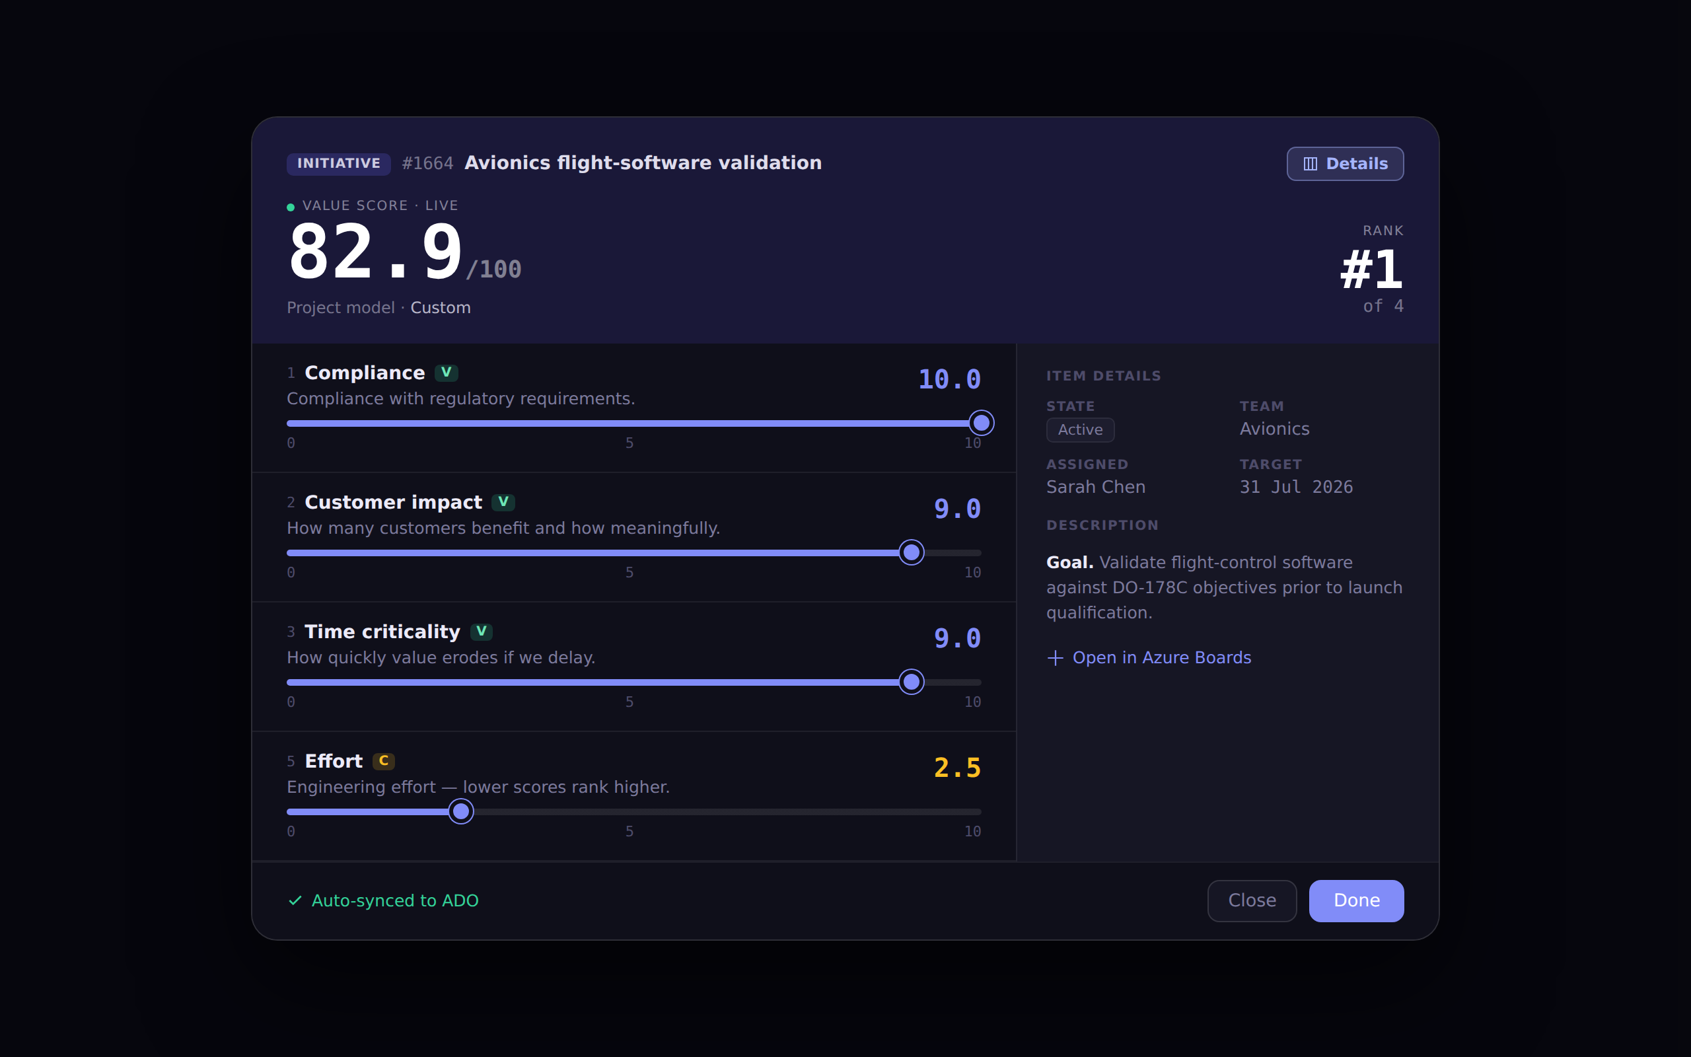Click the INITIATIVE type badge
This screenshot has height=1057, width=1691.
point(339,164)
